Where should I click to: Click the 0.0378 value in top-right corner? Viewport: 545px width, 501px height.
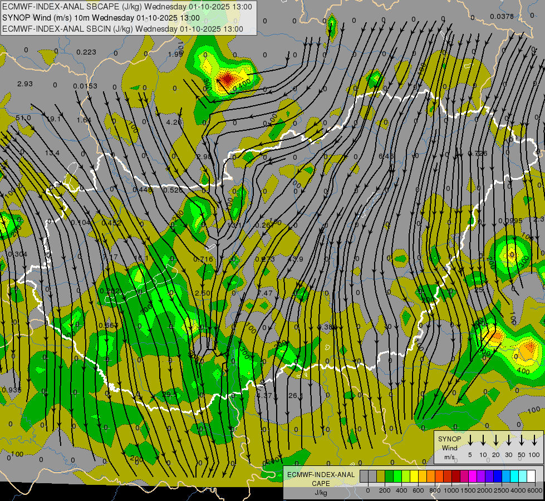tap(502, 16)
